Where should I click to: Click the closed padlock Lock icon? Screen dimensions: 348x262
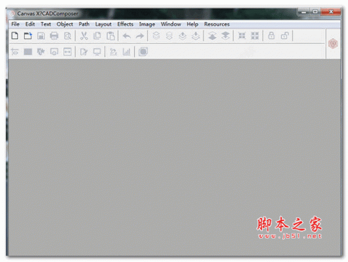271,36
